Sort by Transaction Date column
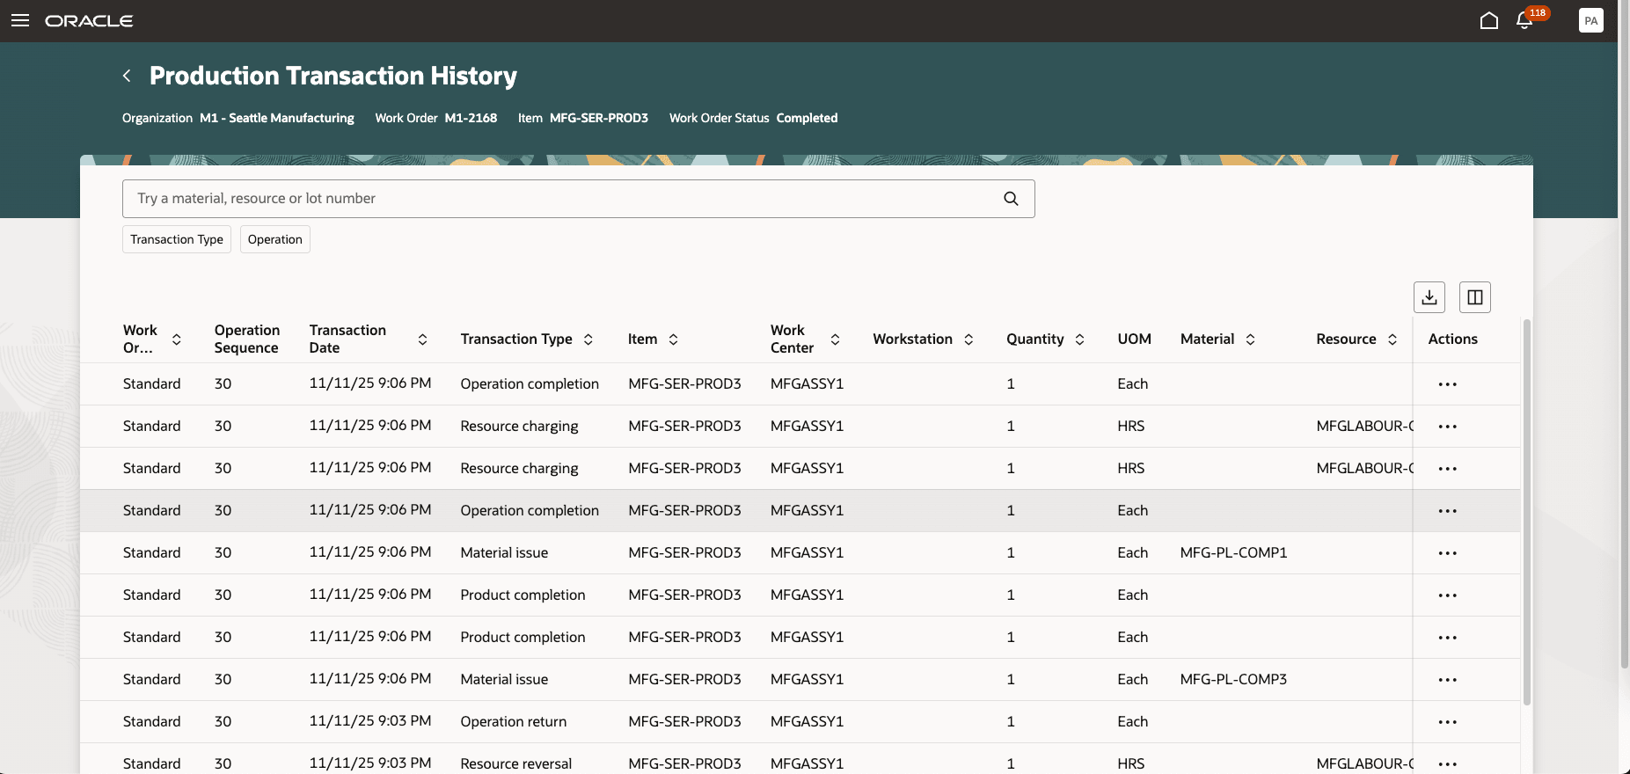 point(422,340)
